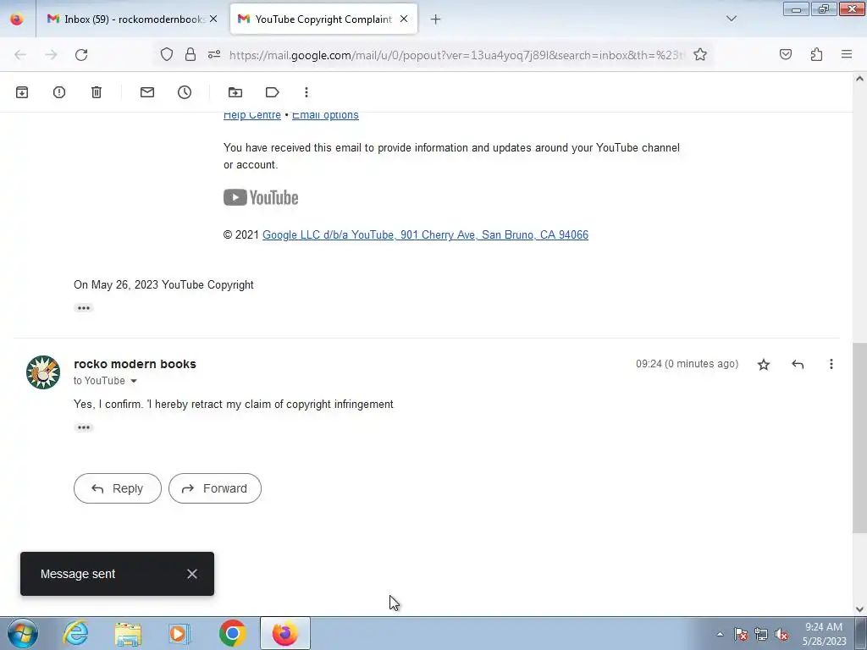Open the Windows Start menu

point(22,633)
